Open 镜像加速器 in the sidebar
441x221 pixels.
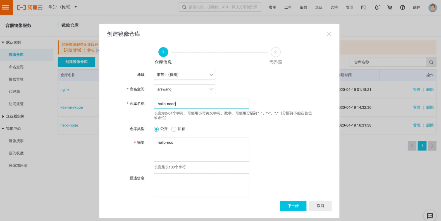point(18,165)
